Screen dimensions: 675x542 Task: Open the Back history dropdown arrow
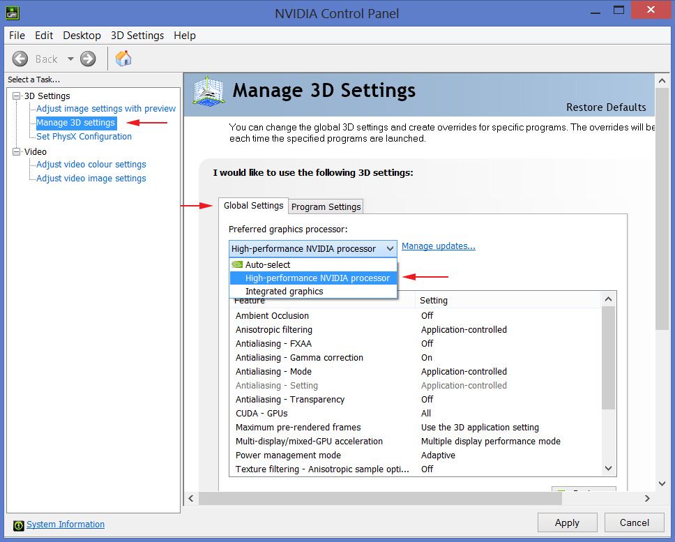click(70, 59)
